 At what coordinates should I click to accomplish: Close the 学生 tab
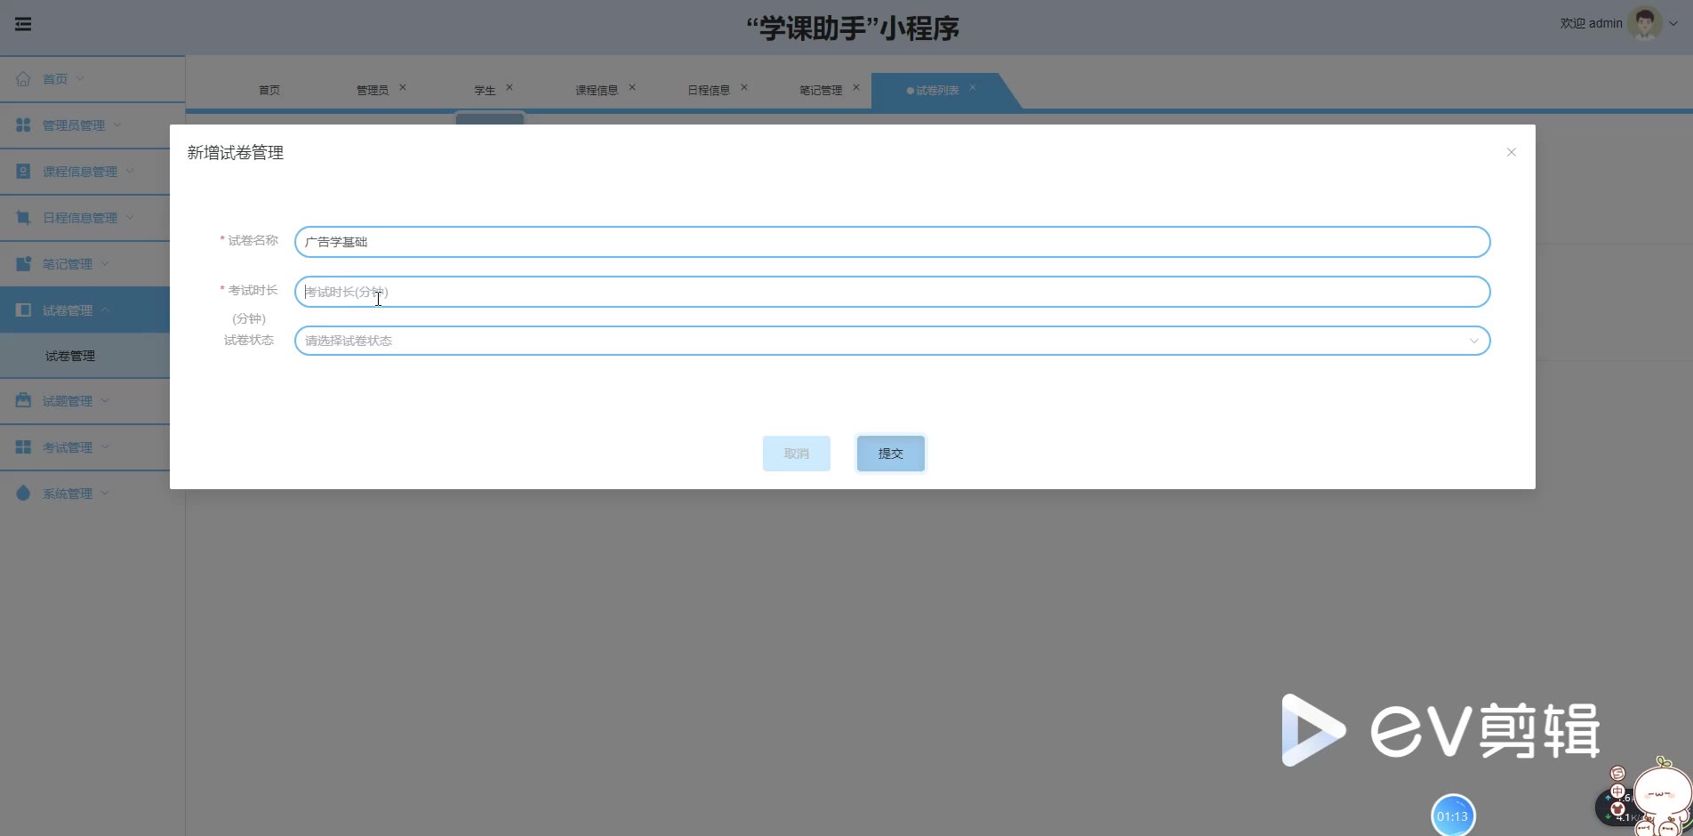[x=510, y=87]
